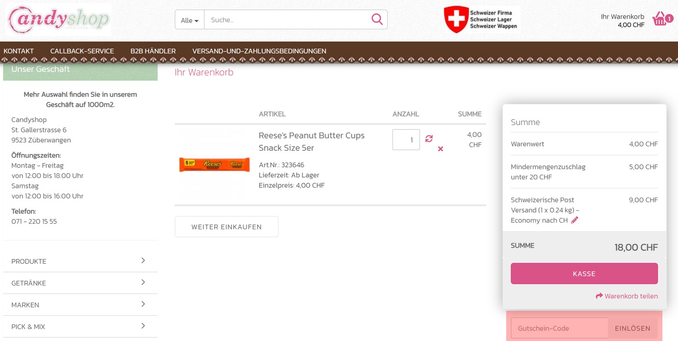Screen dimensions: 678x341
Task: Click the 18,00 CHF total amount
Action: coord(636,247)
